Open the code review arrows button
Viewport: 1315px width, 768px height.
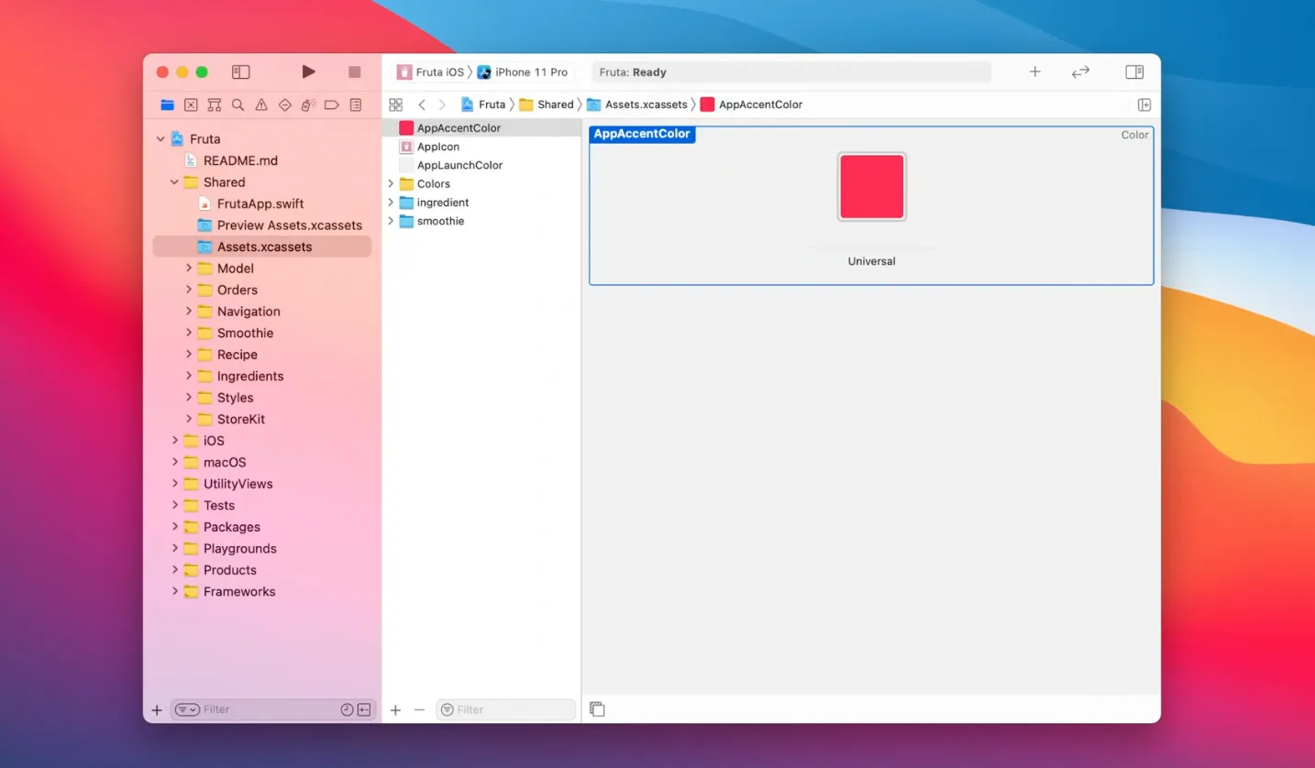1080,71
